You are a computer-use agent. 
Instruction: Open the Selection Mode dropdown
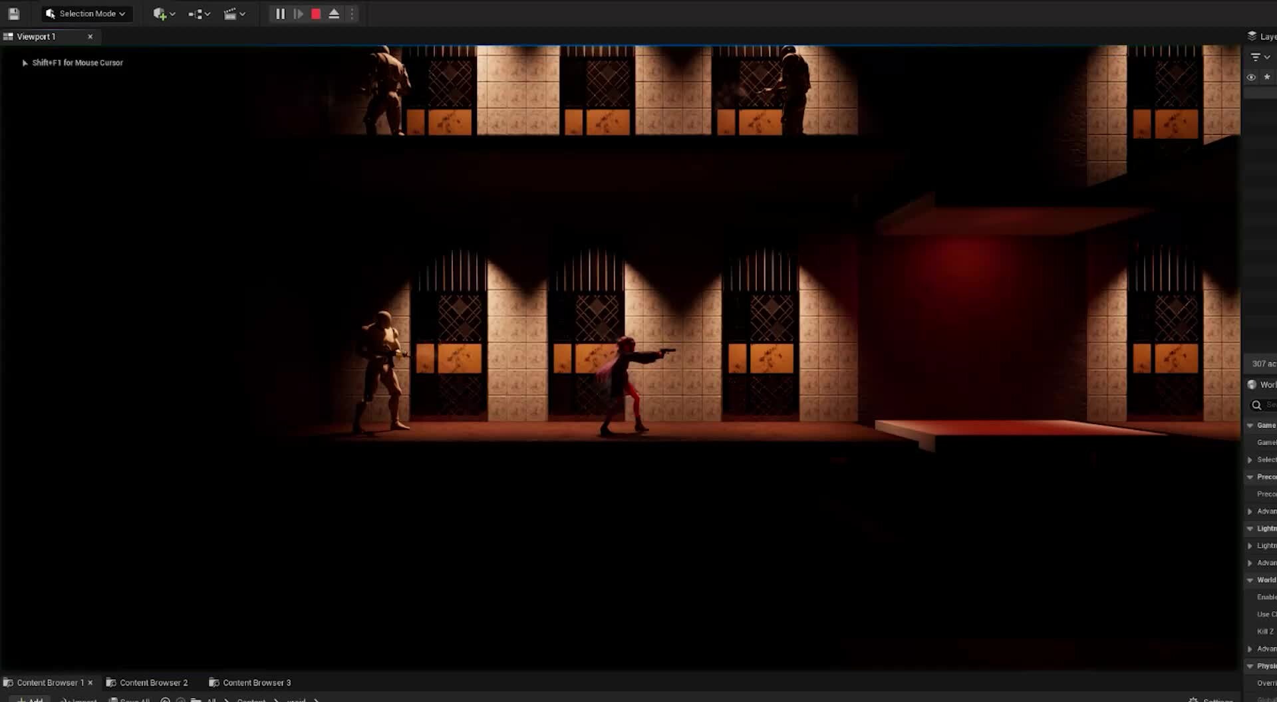86,13
